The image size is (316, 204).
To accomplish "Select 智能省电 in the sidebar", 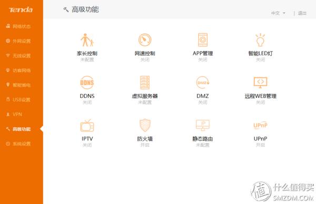I will pos(18,85).
